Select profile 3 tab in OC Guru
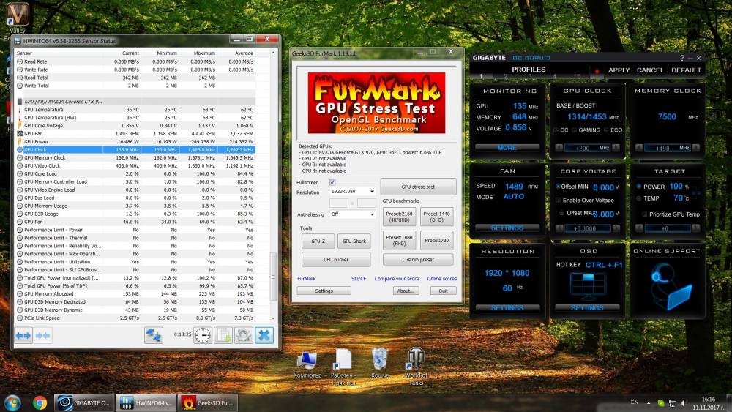Viewport: 732px width, 412px height. tap(530, 77)
